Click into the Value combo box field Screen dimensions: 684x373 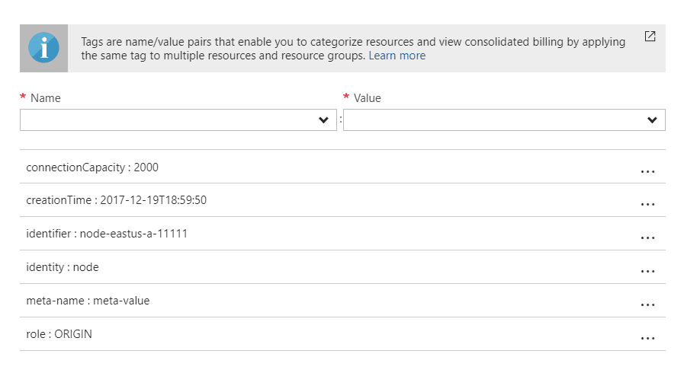pyautogui.click(x=504, y=120)
